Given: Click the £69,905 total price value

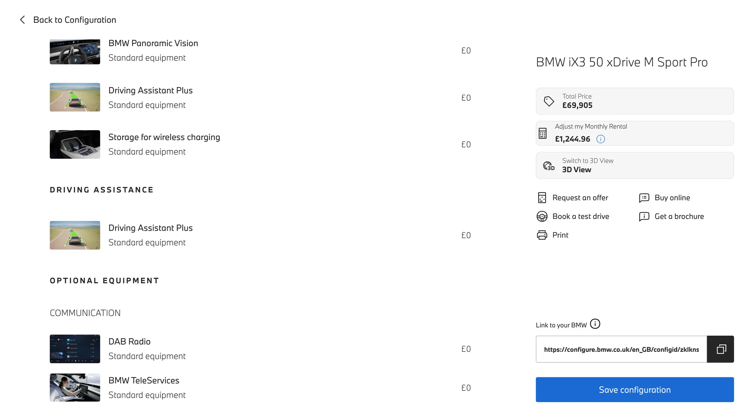Looking at the screenshot, I should 577,105.
